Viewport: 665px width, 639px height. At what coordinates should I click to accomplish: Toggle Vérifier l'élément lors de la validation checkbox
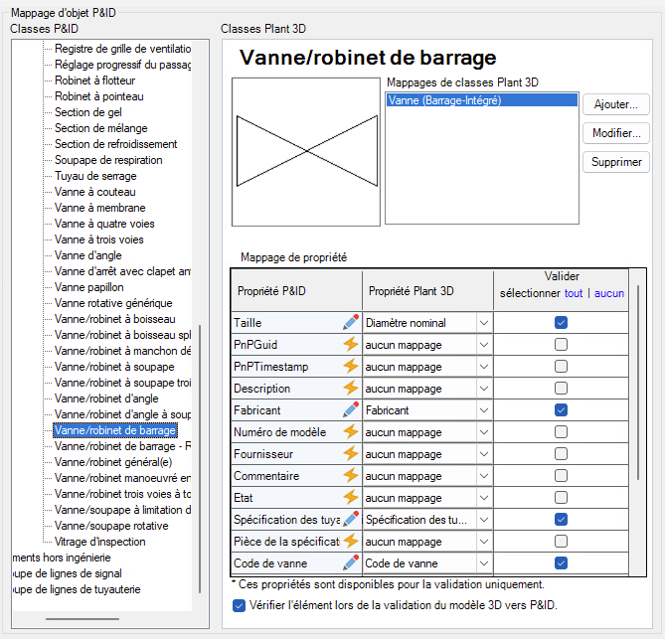coord(239,605)
